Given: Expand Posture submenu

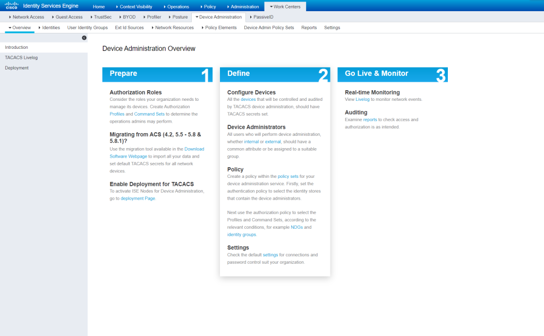Looking at the screenshot, I should tap(178, 17).
